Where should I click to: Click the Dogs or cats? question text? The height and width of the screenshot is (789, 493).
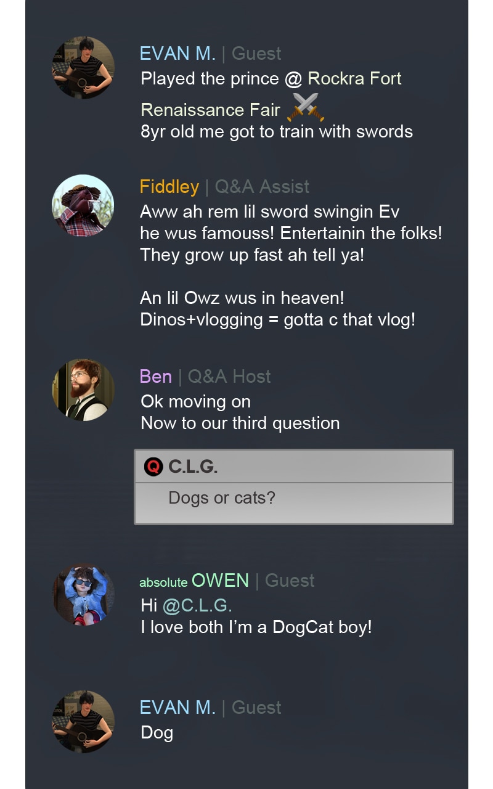222,498
